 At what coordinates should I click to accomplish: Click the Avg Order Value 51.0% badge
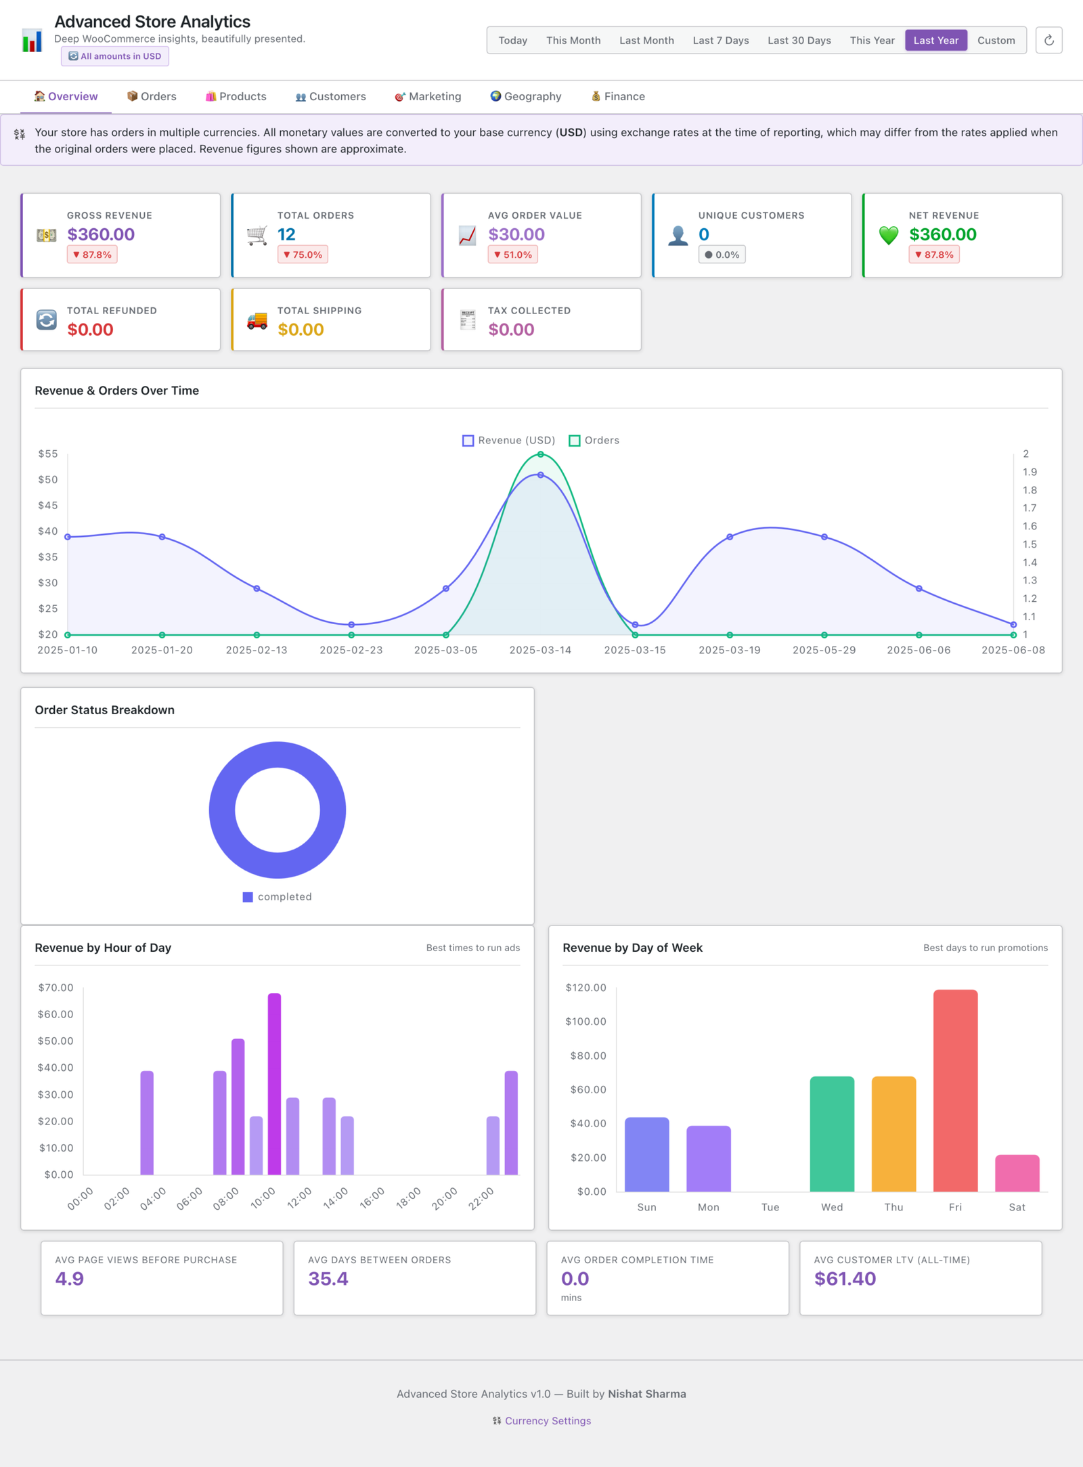click(513, 255)
